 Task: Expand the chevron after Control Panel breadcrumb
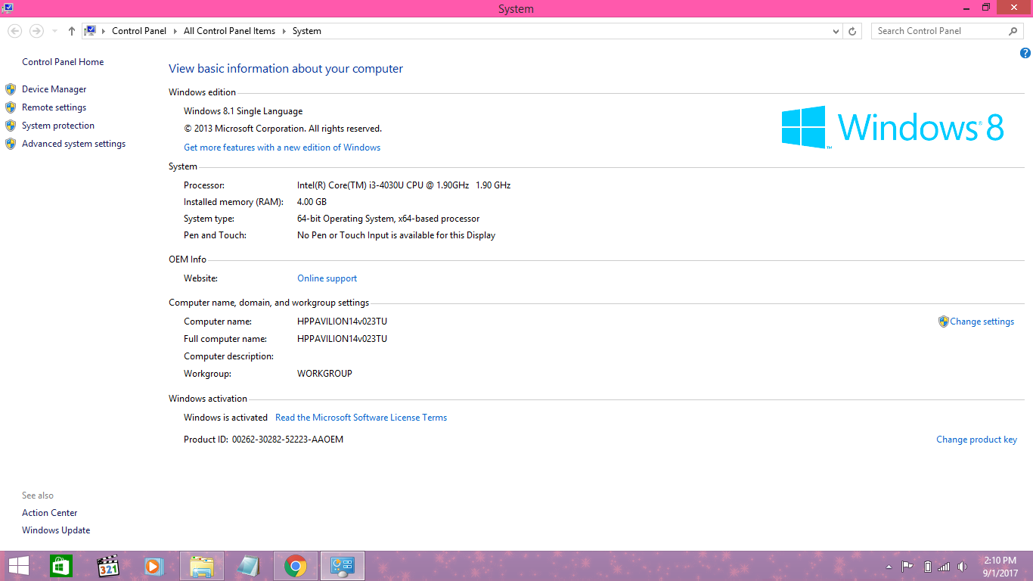175,31
